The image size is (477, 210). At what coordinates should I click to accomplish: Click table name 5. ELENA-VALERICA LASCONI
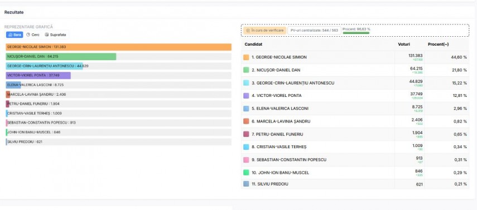[280, 109]
